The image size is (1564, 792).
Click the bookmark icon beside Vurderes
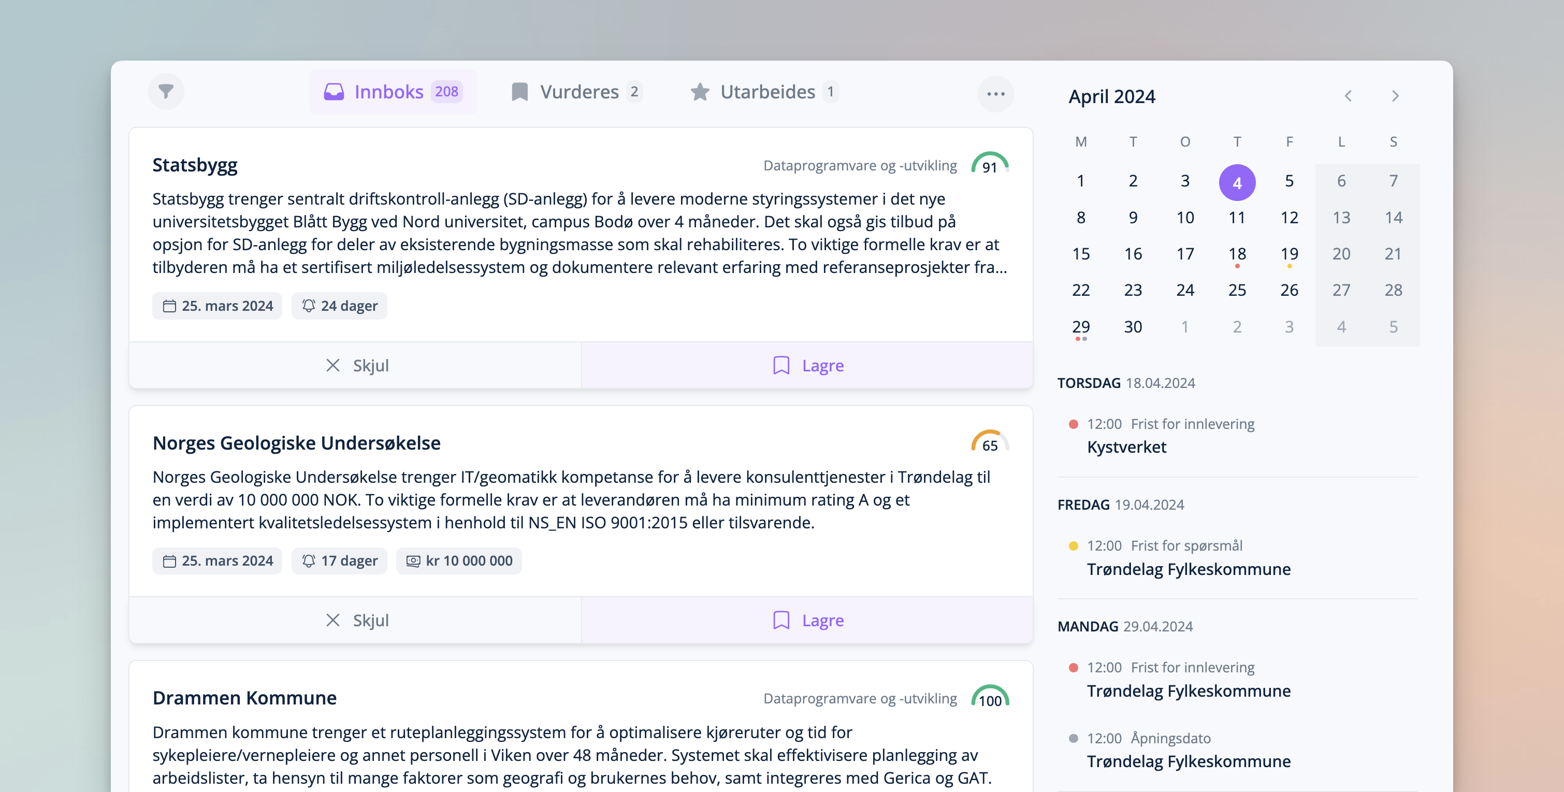pos(520,91)
